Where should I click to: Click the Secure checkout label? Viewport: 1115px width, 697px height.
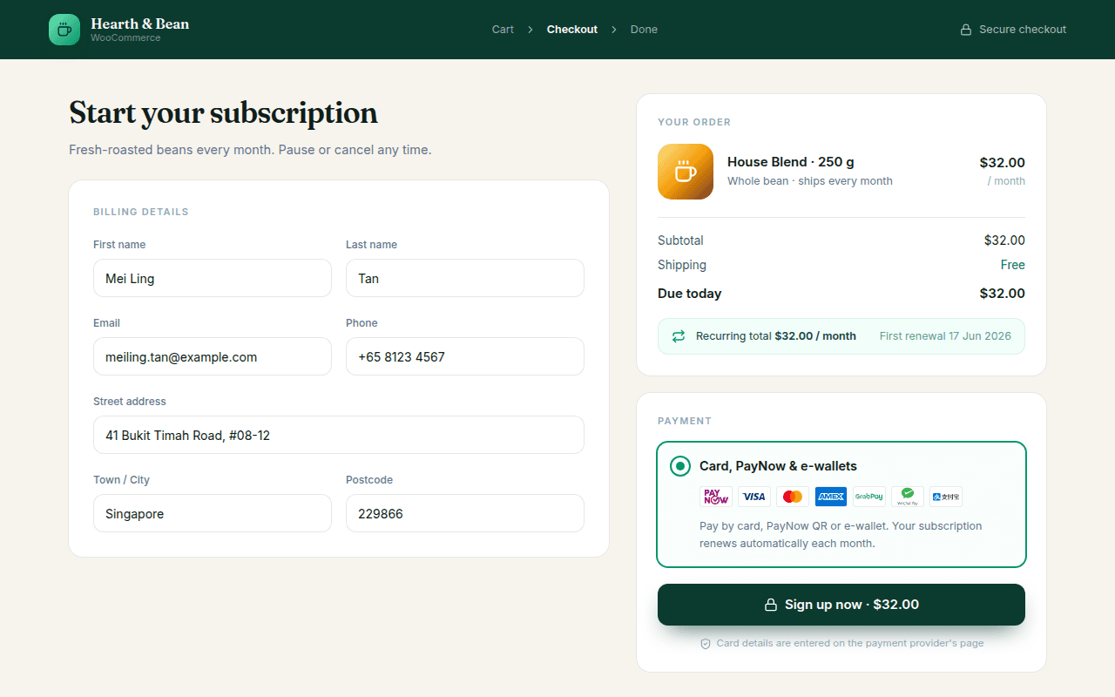coord(1023,30)
